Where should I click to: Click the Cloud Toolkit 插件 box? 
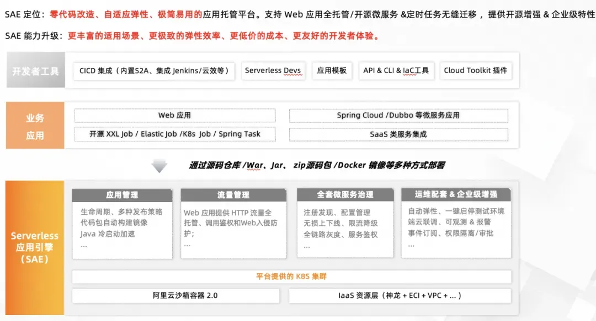coord(476,70)
